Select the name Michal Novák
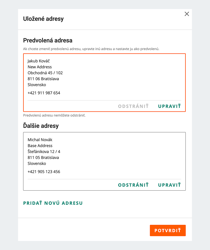The width and height of the screenshot is (210, 250). tap(40, 140)
